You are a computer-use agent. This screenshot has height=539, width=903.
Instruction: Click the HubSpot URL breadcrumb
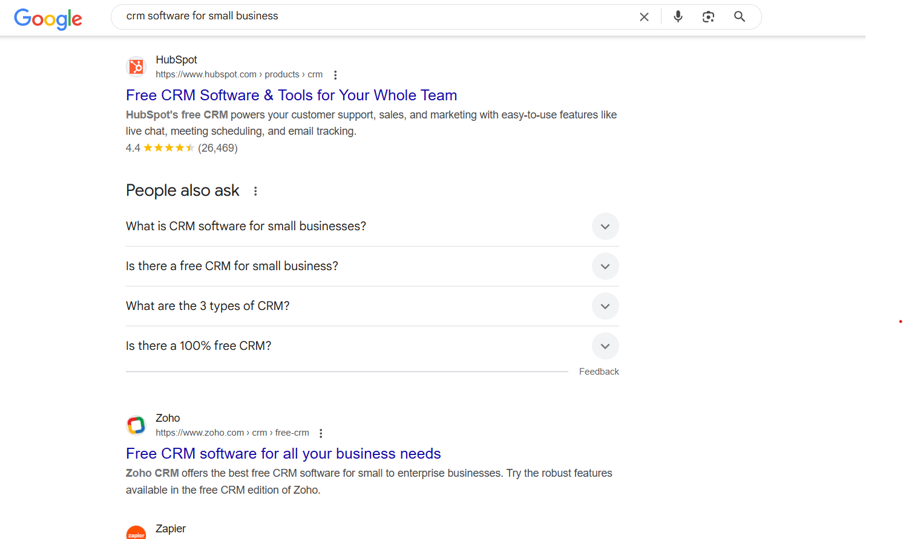(x=239, y=74)
